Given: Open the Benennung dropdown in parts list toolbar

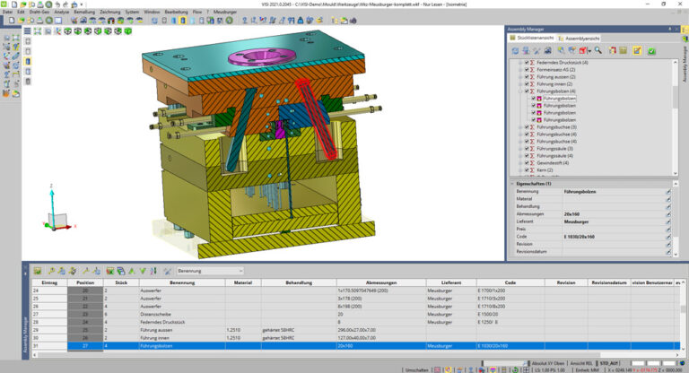Looking at the screenshot, I should (x=240, y=270).
